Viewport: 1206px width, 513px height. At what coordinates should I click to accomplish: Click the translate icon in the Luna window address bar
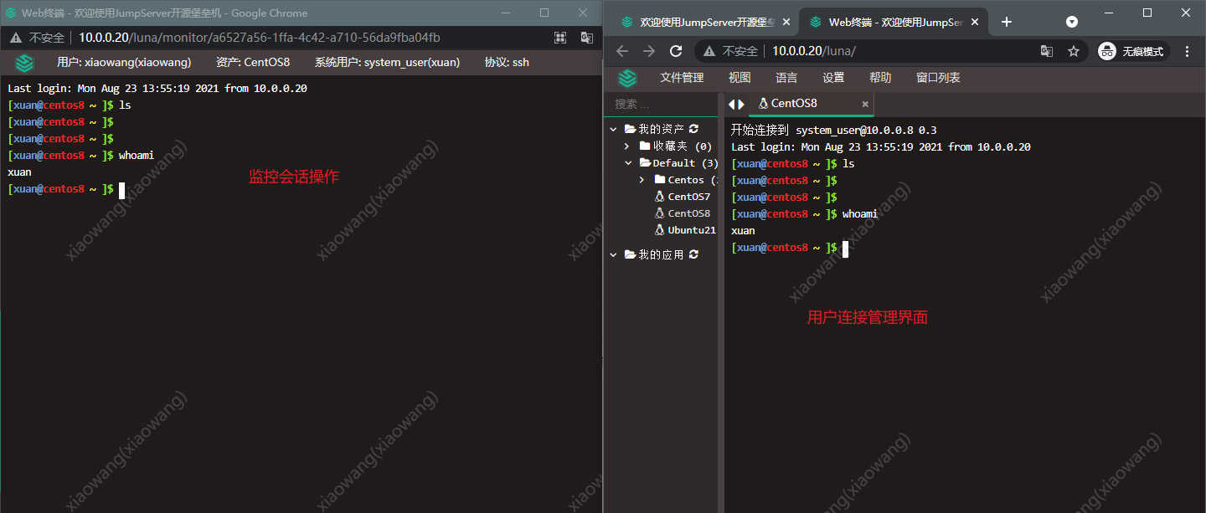[x=1047, y=51]
